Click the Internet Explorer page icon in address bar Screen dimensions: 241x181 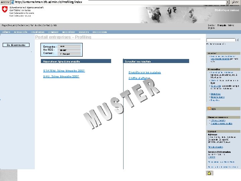12,2
